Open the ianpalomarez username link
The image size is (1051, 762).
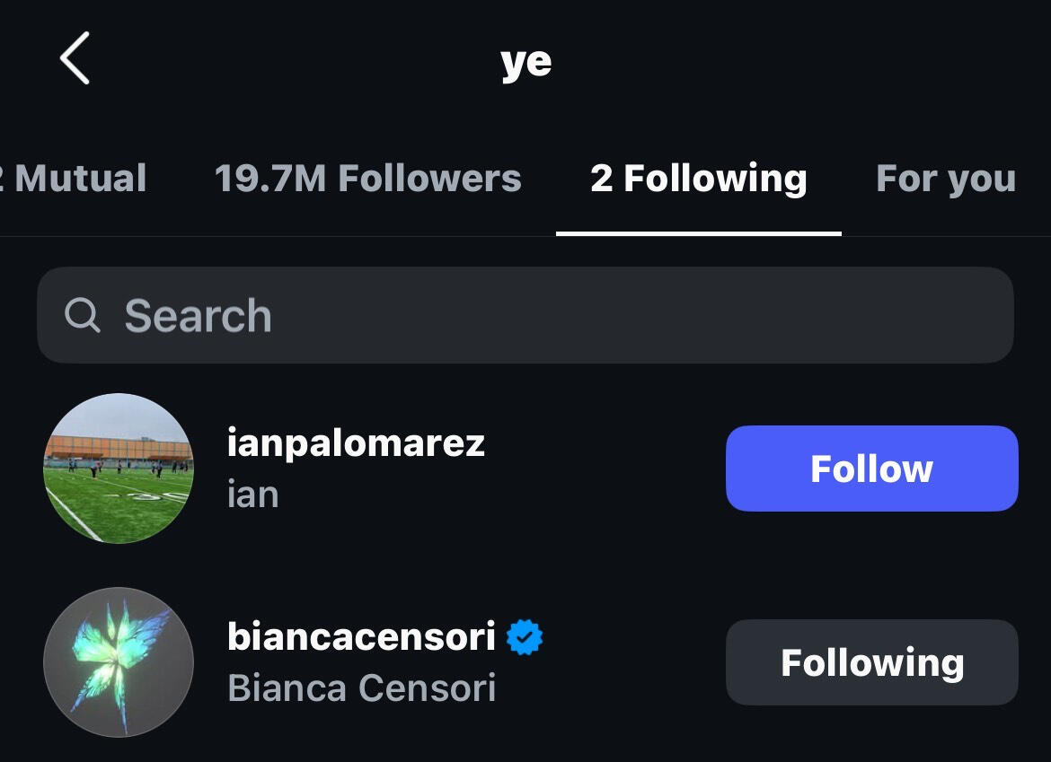(x=356, y=443)
